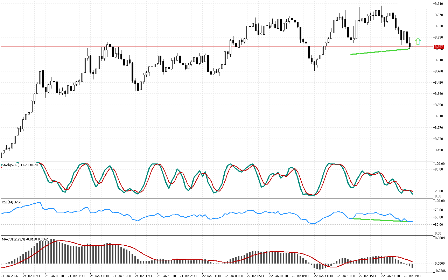This screenshot has width=448, height=280.
Task: Select the green trendline in the RSI panel
Action: (381, 220)
